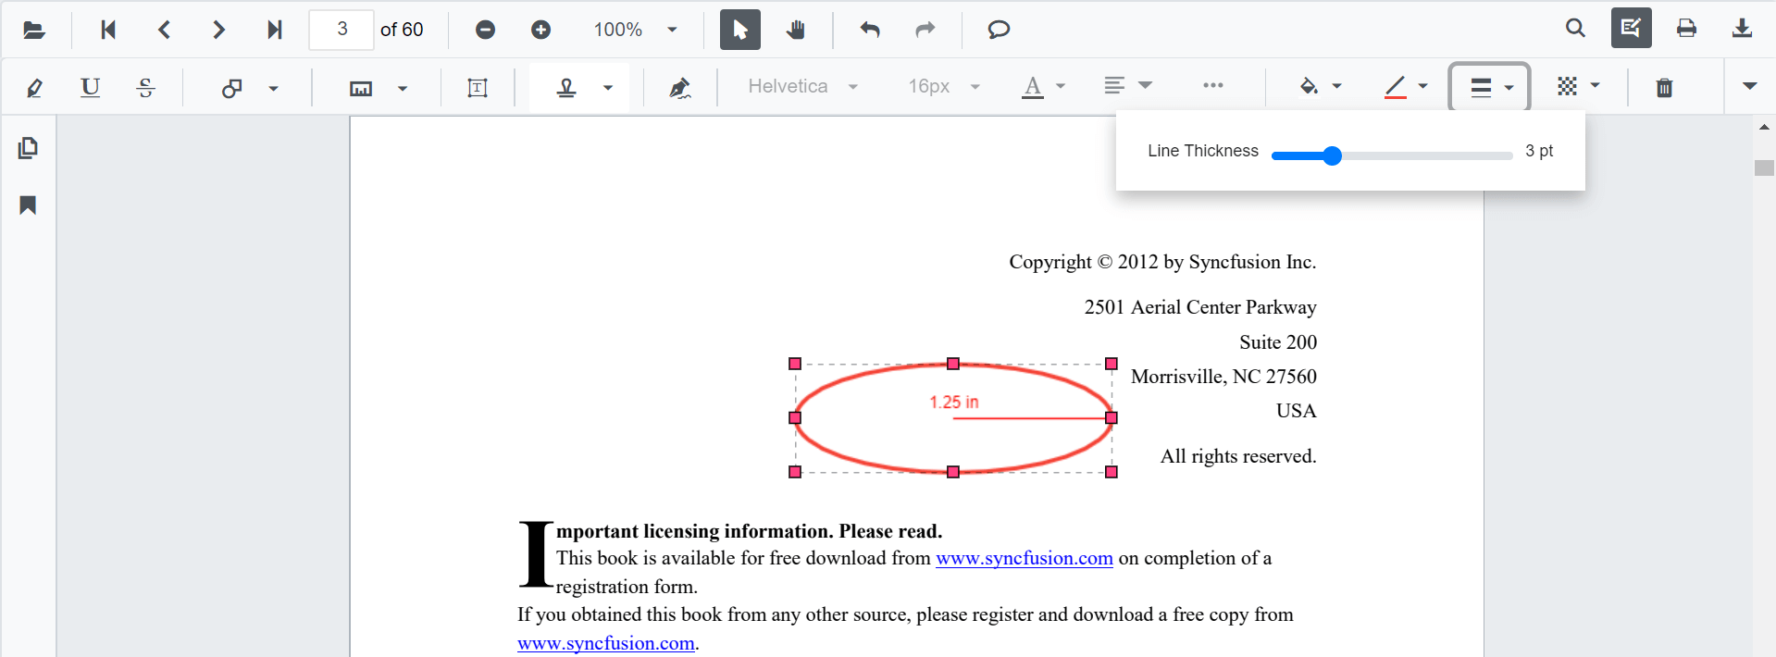Select the handwritten signature ink tool
Image resolution: width=1776 pixels, height=657 pixels.
tap(680, 87)
